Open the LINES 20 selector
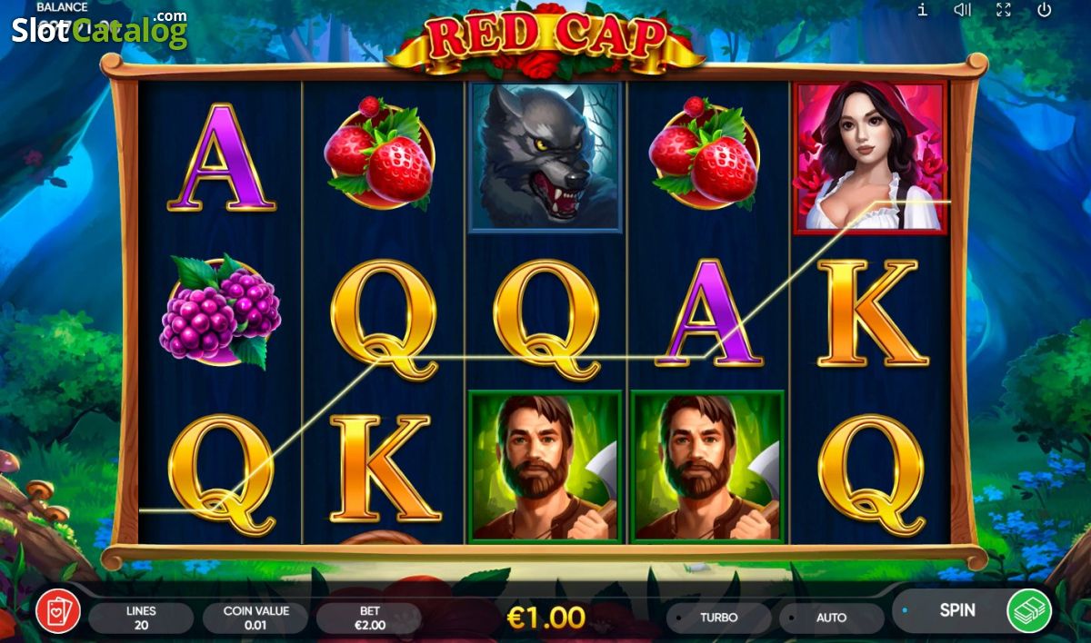The image size is (1091, 643). pyautogui.click(x=141, y=618)
